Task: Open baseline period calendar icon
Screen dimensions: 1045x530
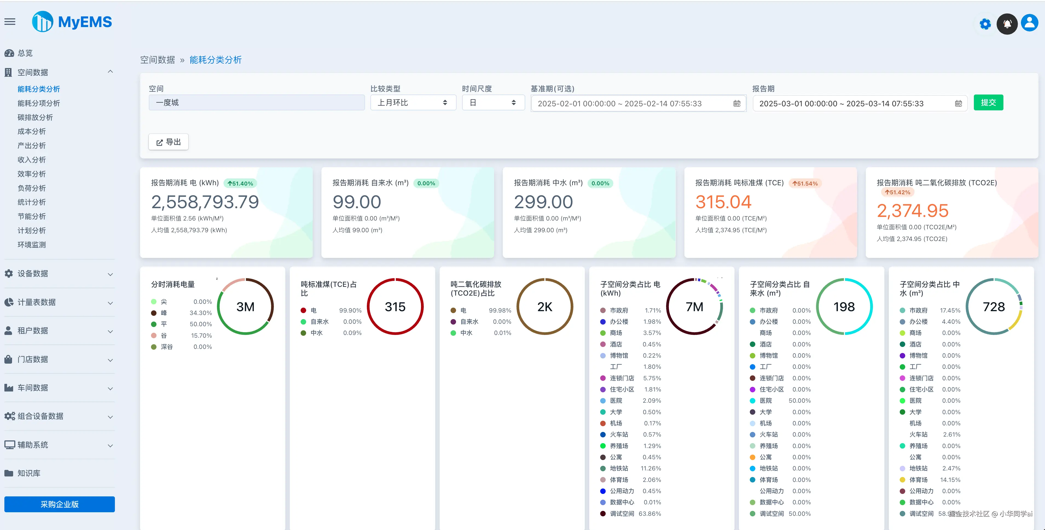Action: (737, 104)
